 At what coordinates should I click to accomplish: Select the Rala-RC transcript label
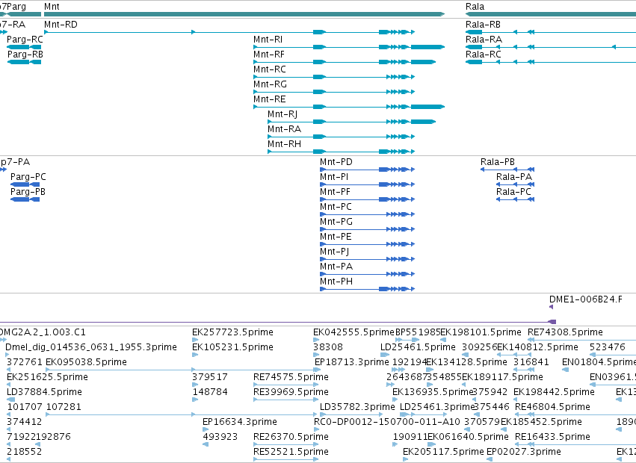tap(484, 55)
